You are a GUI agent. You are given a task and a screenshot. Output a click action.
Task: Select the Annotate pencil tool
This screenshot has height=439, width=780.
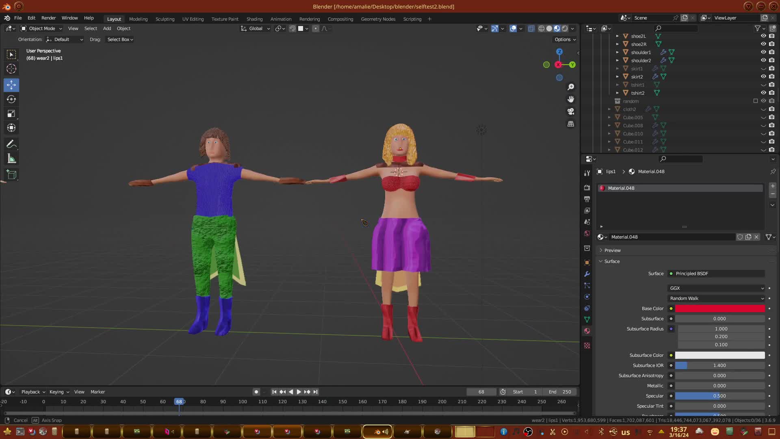click(11, 144)
